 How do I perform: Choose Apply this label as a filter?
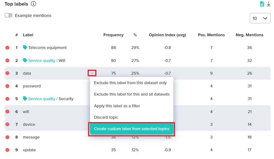click(x=117, y=106)
